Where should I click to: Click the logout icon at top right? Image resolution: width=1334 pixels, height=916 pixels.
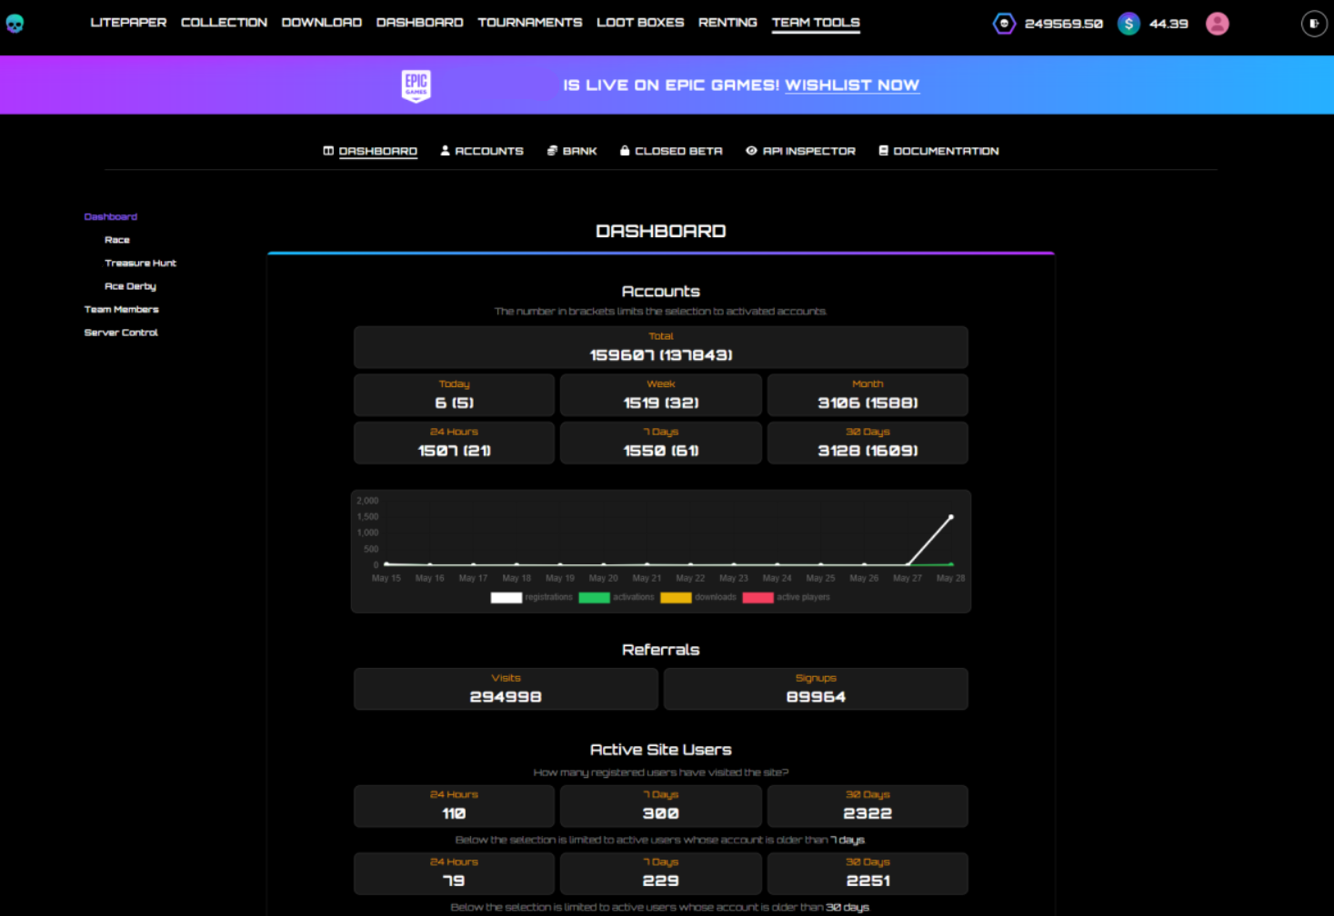coord(1314,24)
